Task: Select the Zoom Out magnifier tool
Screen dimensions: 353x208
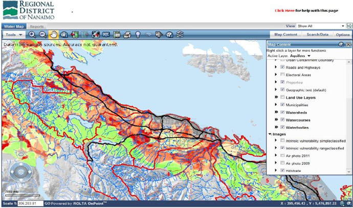Action: [x=42, y=35]
